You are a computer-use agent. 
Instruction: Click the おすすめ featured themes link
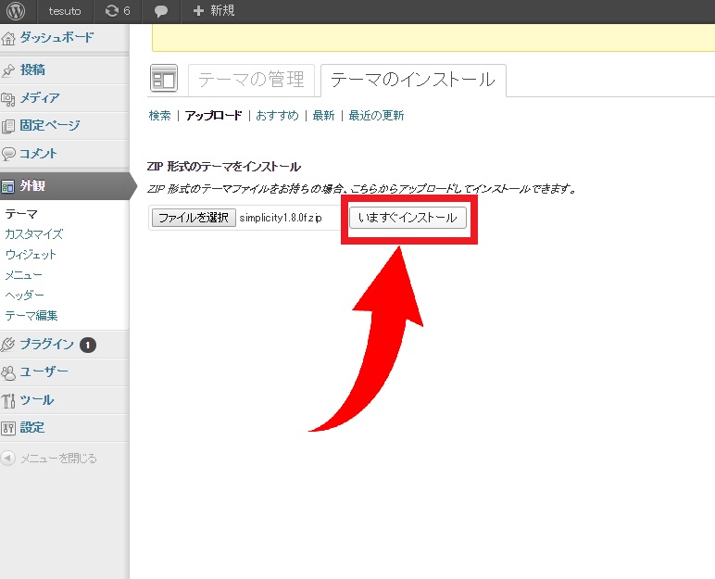pos(277,116)
